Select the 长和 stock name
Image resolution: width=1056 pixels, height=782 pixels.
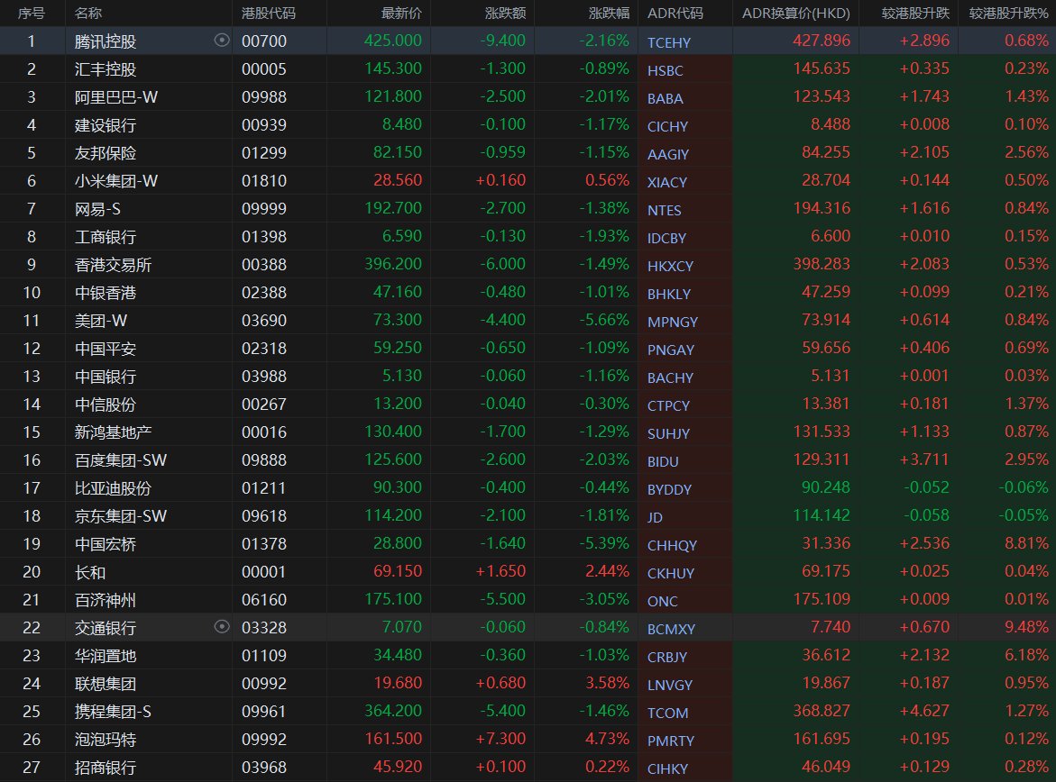pos(89,572)
